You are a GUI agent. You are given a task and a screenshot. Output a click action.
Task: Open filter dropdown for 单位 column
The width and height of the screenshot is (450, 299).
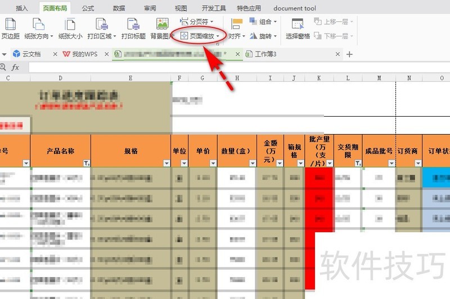[x=184, y=163]
